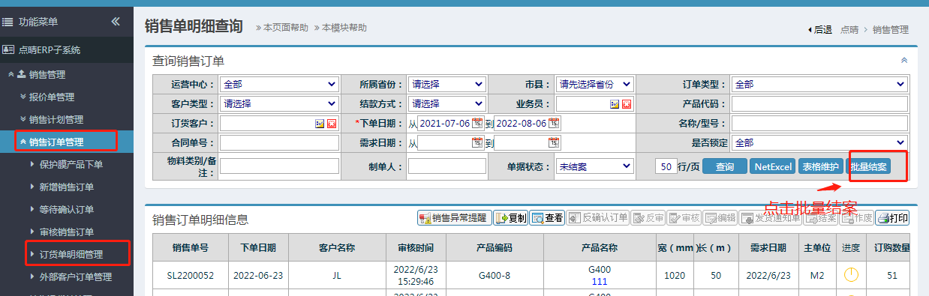Collapse the sidebar with double-chevron icon

pos(116,21)
